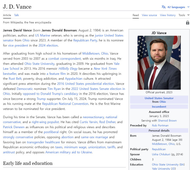Screen dimensions: 190x170
Task: Expand the Tools menu
Action: pos(184,15)
